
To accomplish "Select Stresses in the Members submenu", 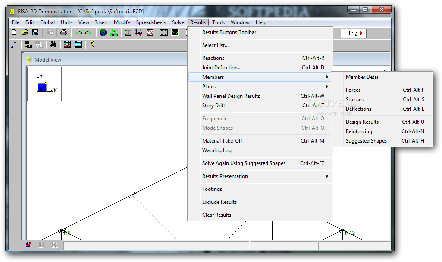I will pos(382,100).
